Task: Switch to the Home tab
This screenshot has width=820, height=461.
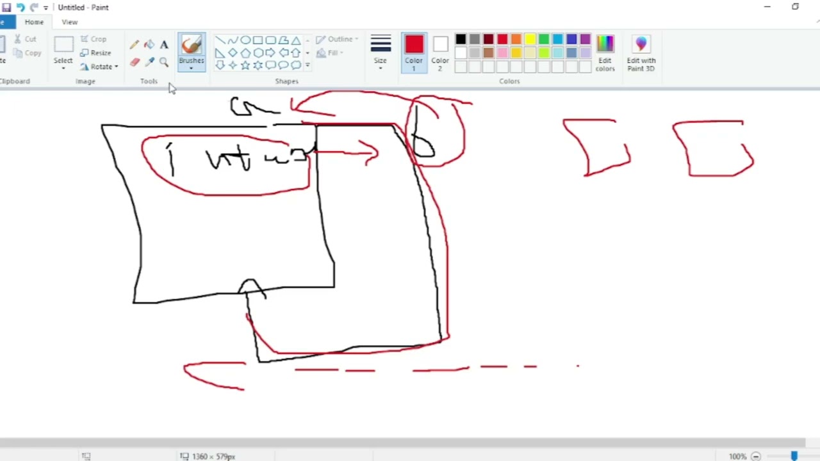Action: [x=34, y=22]
